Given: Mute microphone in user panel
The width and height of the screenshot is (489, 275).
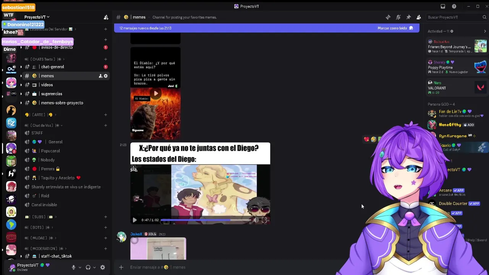Looking at the screenshot, I should click(x=73, y=267).
